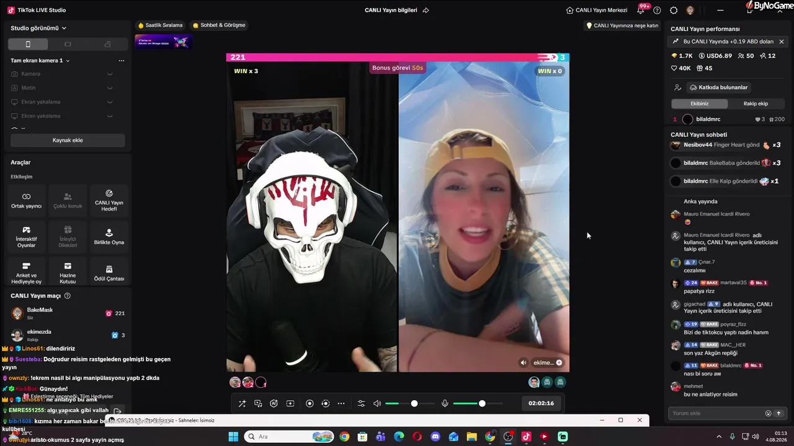Select contributor bilaldmrc in ranking
The height and width of the screenshot is (446, 794).
coord(729,119)
